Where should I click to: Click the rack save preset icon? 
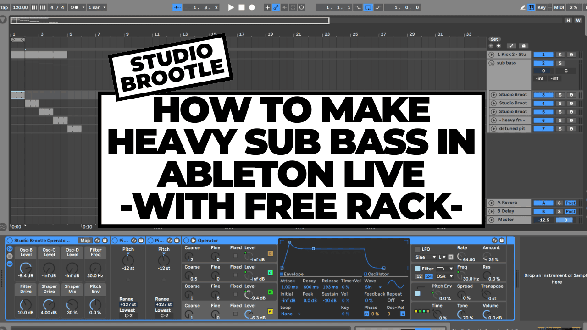point(105,240)
